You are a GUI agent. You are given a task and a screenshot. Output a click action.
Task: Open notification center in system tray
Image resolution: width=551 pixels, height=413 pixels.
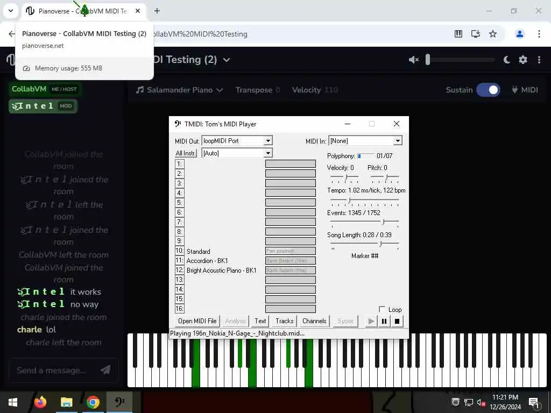[534, 403]
